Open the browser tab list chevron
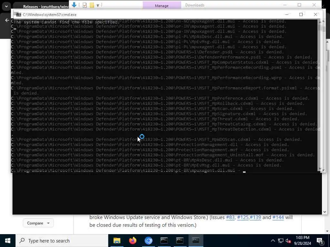 [x=6, y=6]
